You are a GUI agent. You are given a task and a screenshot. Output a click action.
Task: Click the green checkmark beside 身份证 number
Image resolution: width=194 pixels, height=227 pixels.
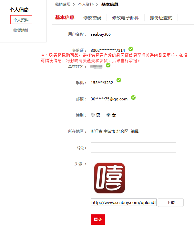[131, 49]
